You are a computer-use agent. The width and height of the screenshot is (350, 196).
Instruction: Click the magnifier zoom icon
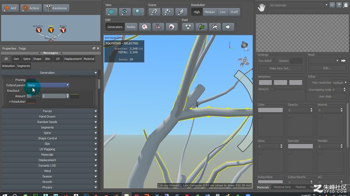[x=138, y=12]
